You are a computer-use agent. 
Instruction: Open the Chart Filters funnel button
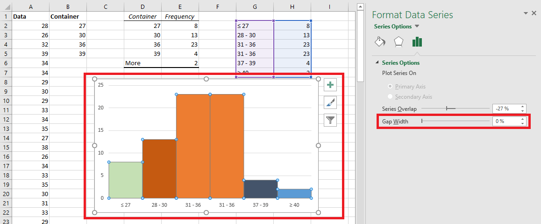tap(330, 120)
